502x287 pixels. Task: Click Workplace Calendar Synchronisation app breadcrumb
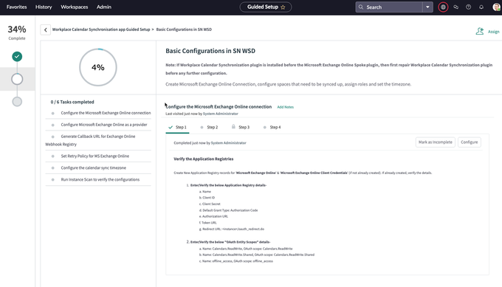tap(101, 30)
